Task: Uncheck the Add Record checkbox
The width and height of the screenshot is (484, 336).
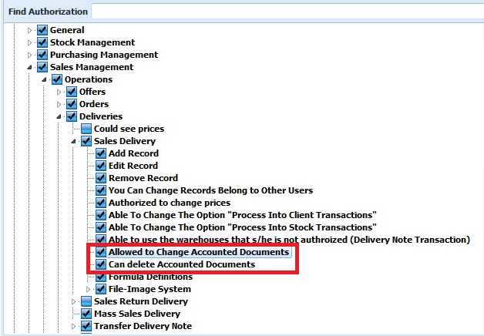Action: 101,153
